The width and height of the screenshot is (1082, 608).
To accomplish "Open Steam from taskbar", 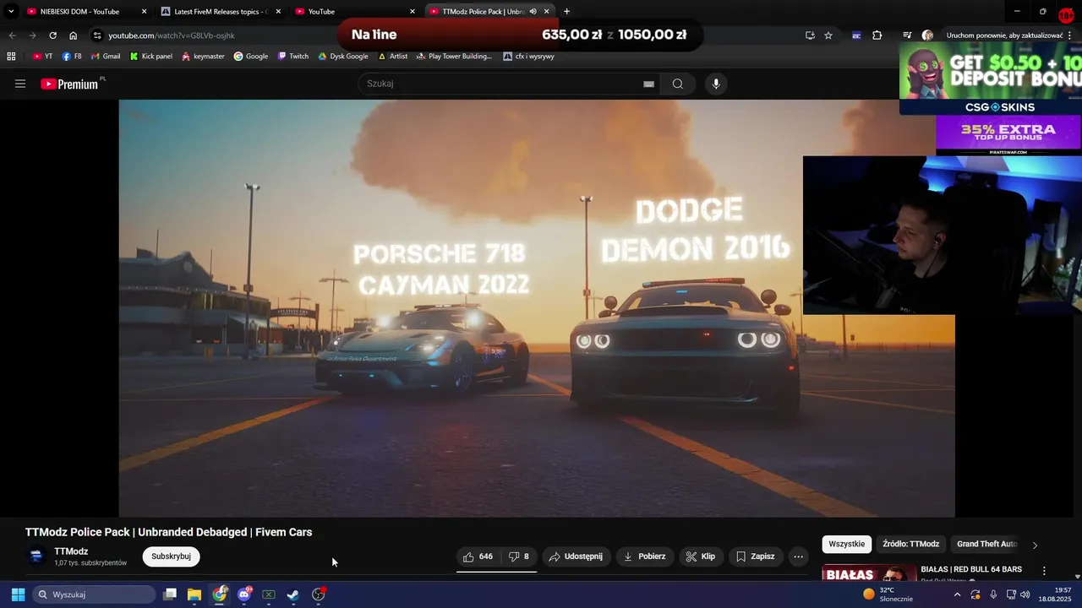I will [x=293, y=594].
